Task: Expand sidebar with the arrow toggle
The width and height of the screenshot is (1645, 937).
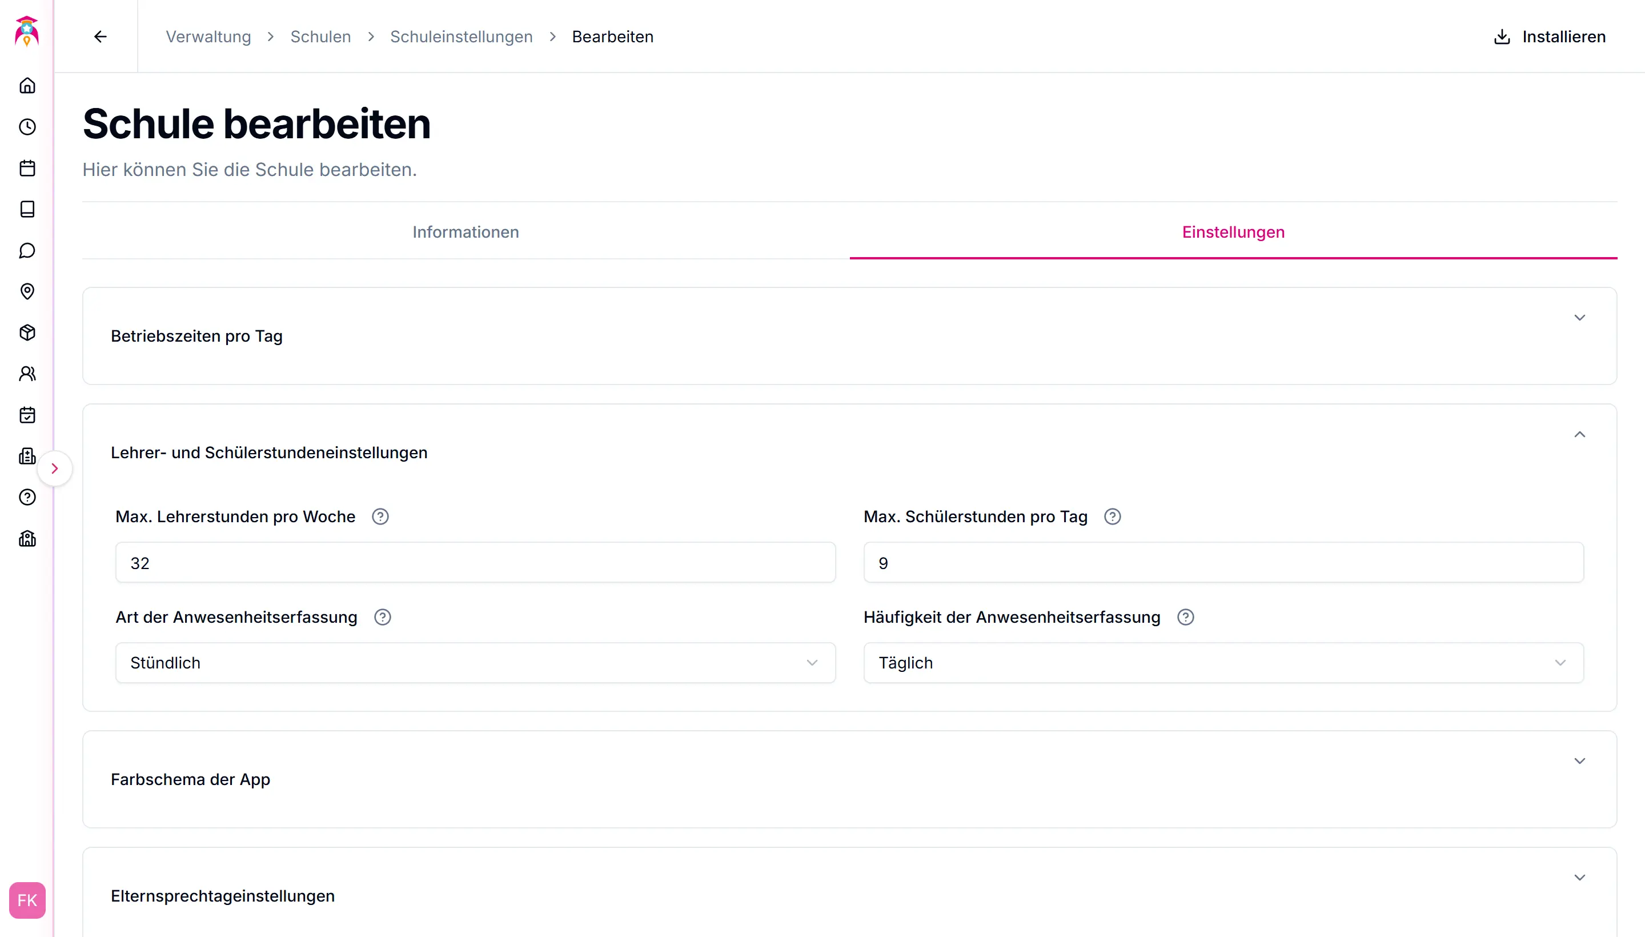Action: [55, 468]
